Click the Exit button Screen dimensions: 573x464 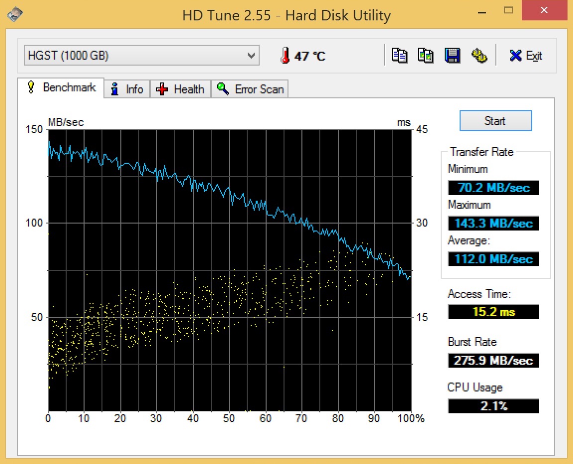(x=526, y=56)
